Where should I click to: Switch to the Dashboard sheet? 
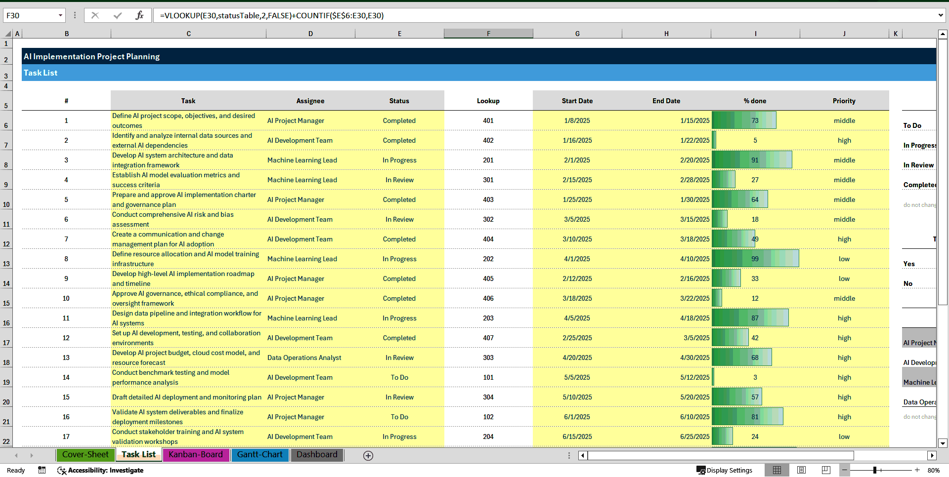click(x=316, y=455)
